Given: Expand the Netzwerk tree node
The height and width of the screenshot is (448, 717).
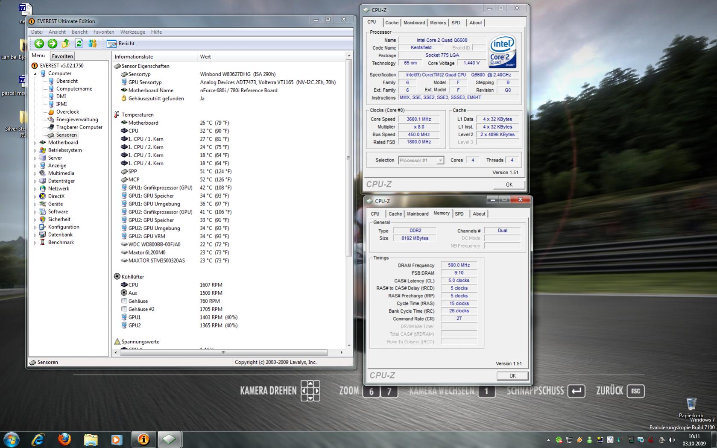Looking at the screenshot, I should (x=35, y=189).
